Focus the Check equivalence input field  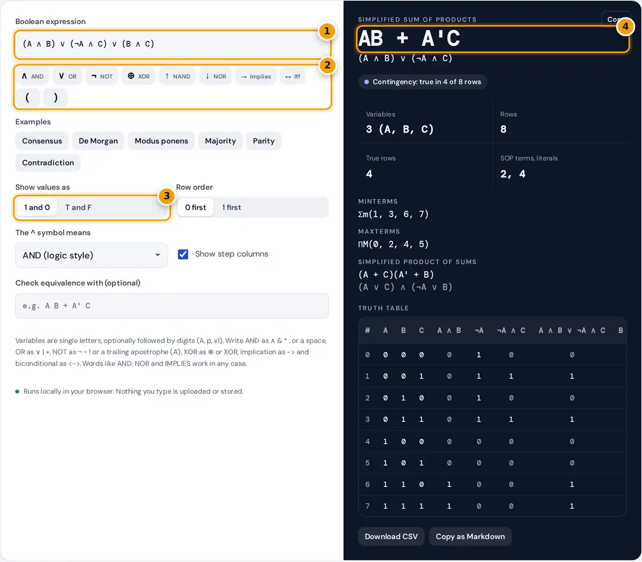(172, 306)
